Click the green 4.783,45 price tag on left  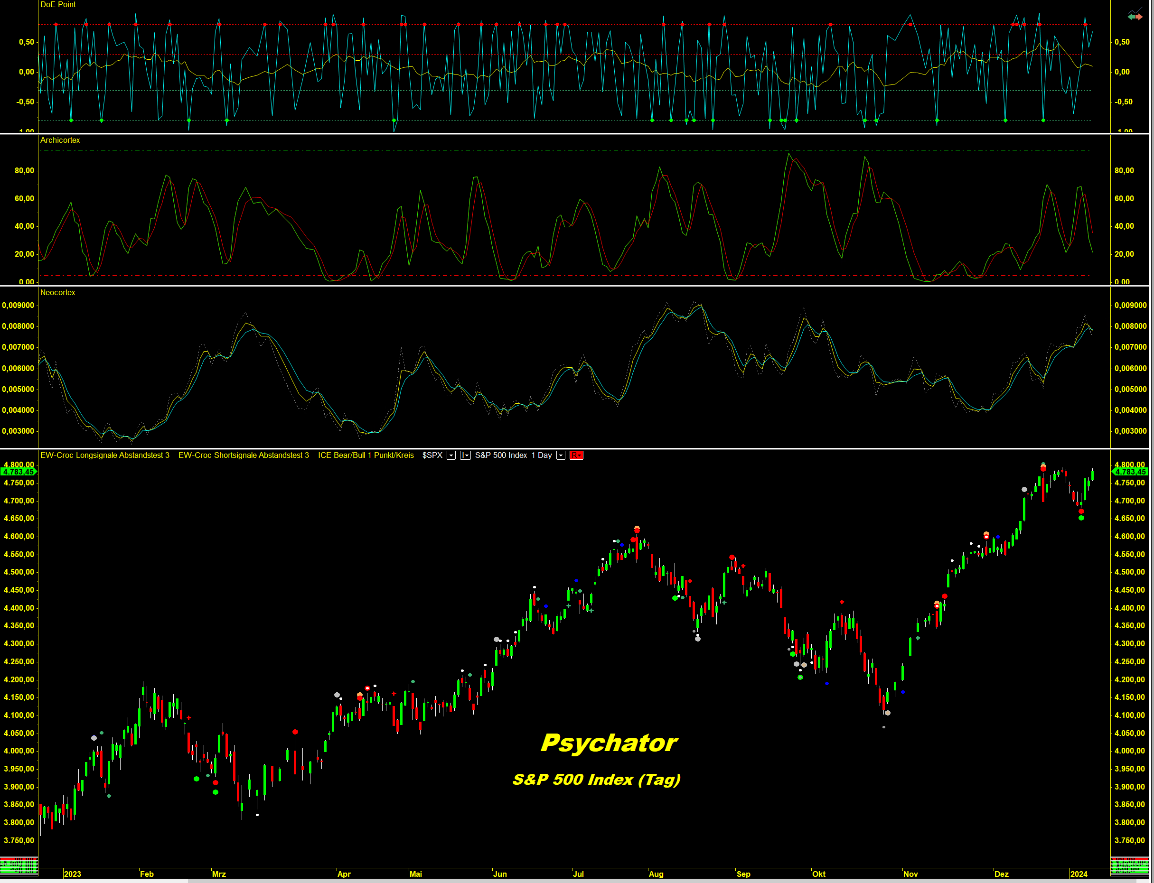[x=19, y=472]
